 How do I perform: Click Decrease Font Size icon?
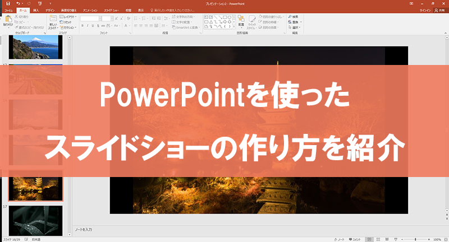[x=122, y=18]
